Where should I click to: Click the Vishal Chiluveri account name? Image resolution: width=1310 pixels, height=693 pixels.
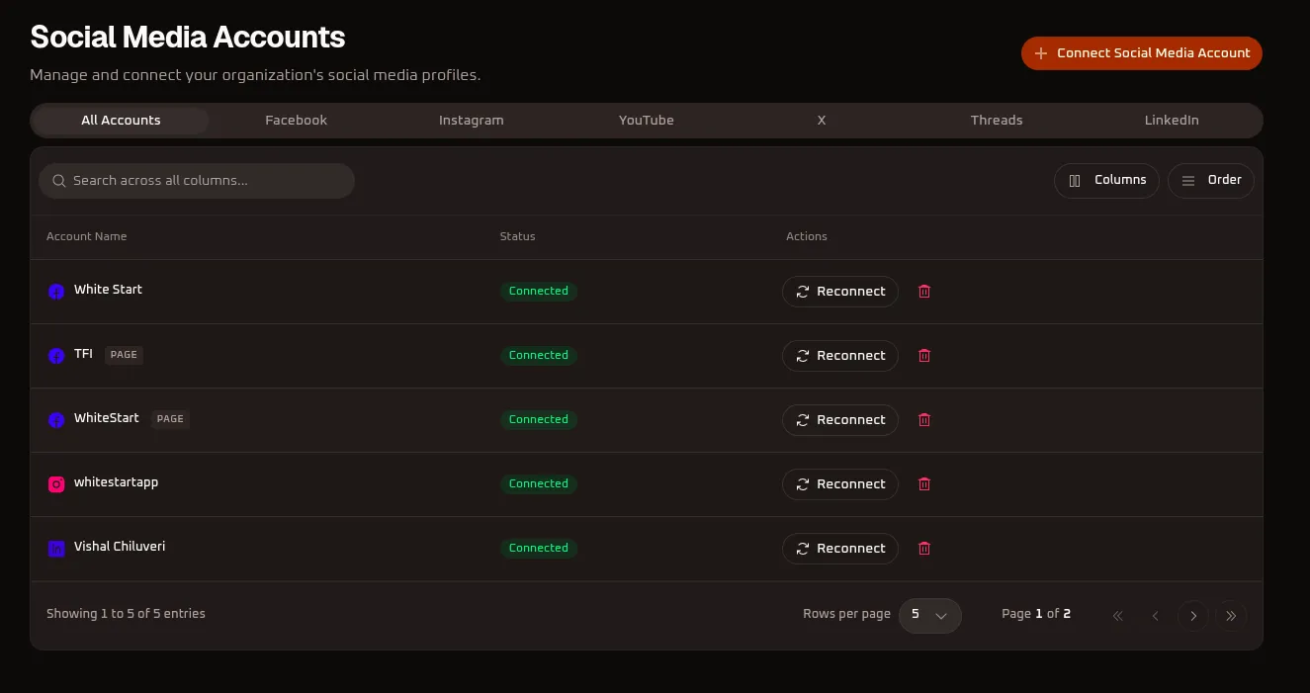pos(120,547)
